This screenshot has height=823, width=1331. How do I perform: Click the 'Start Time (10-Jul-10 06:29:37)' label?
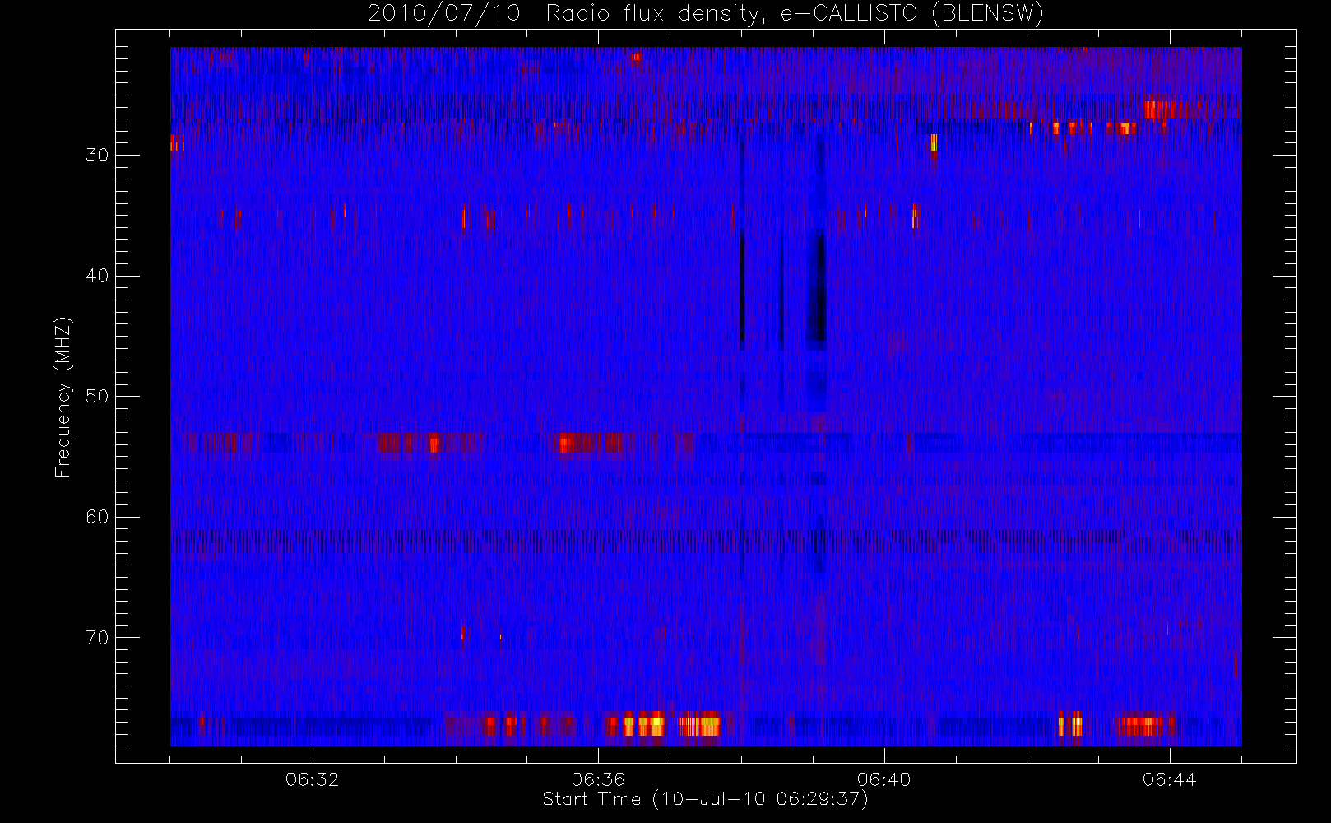pos(705,799)
